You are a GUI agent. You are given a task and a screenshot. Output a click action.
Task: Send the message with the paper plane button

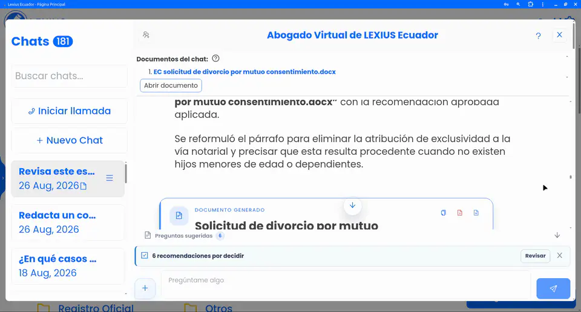[553, 288]
